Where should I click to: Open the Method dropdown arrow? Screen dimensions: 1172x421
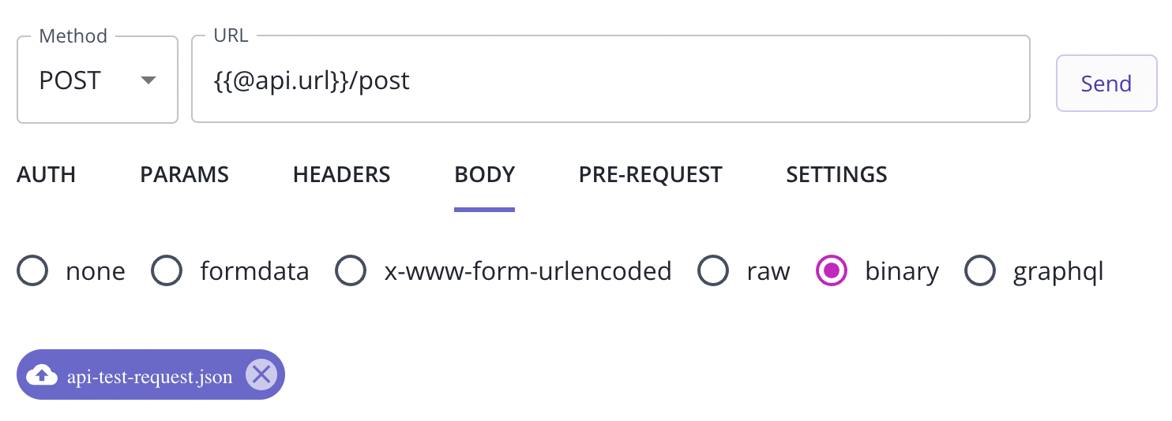(x=148, y=80)
